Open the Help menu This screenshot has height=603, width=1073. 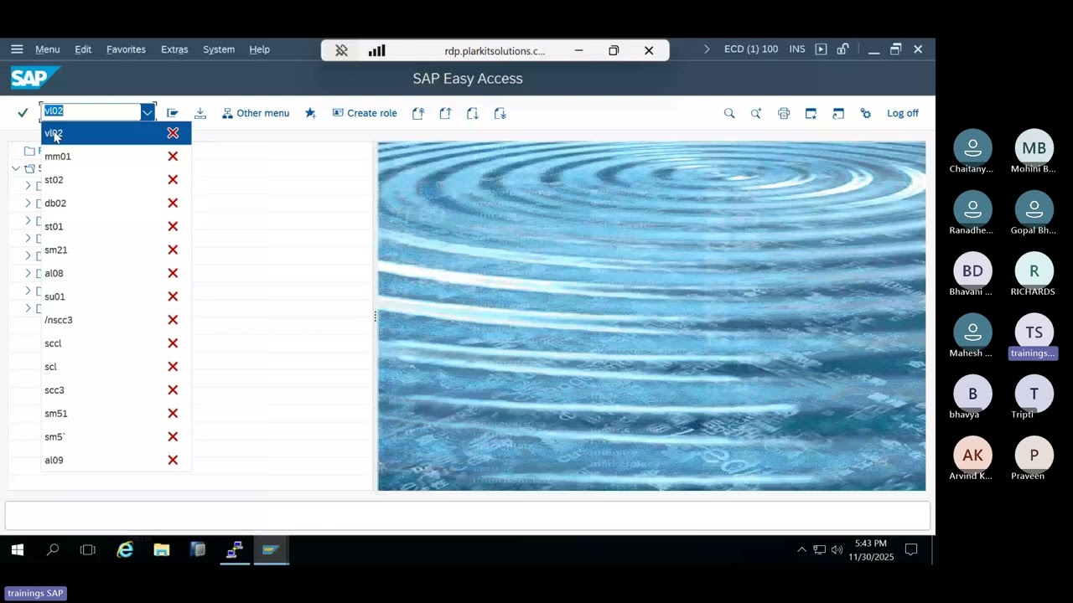point(259,49)
